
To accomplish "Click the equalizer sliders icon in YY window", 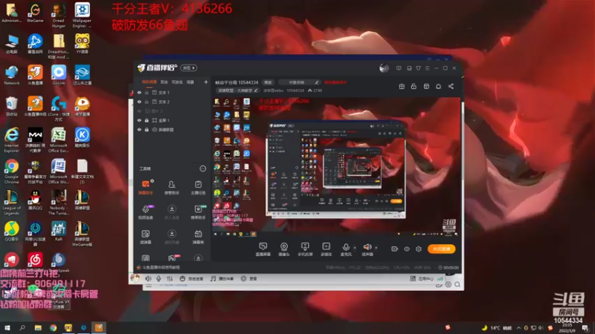I will (x=170, y=279).
